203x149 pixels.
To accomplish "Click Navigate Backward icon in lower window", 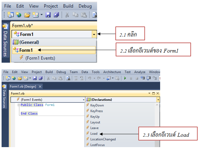I will click(x=108, y=78).
